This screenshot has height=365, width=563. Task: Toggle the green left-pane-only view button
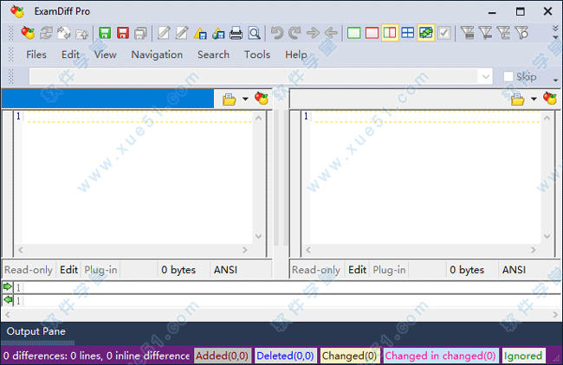[x=353, y=33]
